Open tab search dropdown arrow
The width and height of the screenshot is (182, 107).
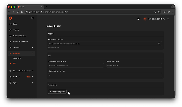[x=173, y=7]
